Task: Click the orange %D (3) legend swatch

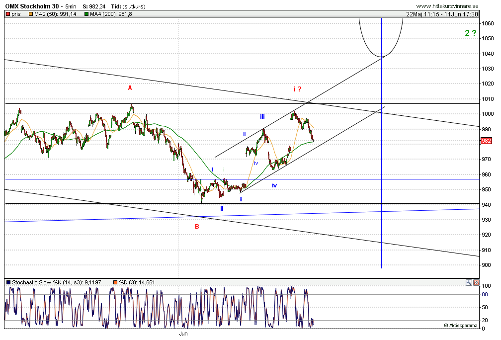Action: click(x=115, y=282)
